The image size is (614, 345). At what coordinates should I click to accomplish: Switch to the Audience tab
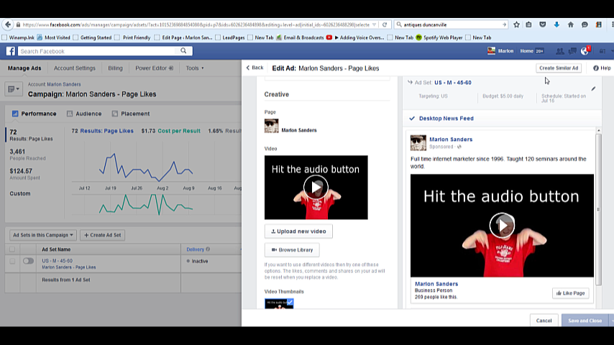pyautogui.click(x=84, y=114)
